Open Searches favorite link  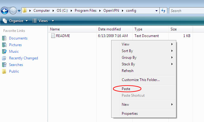(x=16, y=65)
